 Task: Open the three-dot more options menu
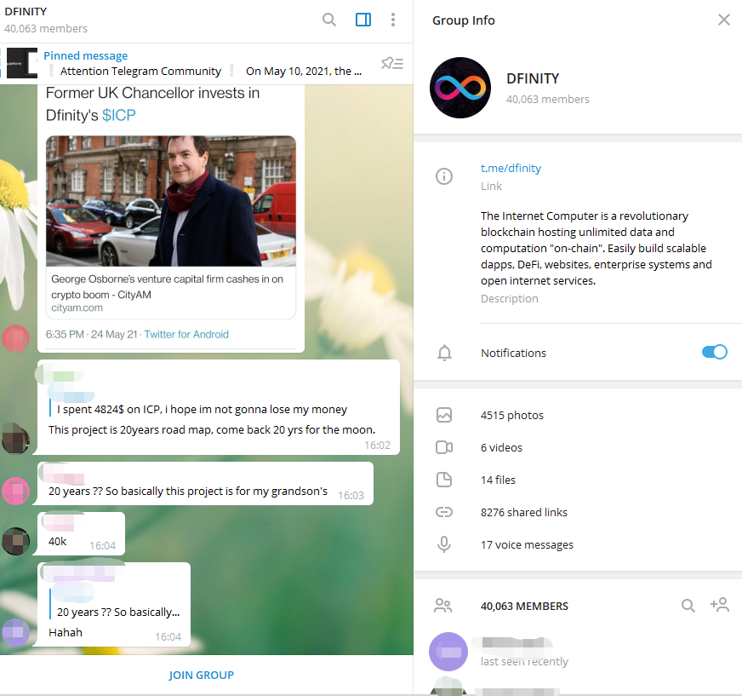point(393,20)
